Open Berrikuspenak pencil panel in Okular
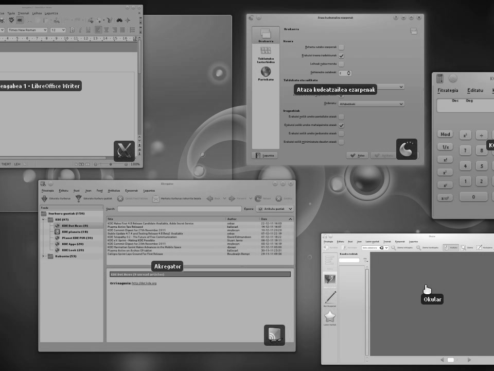494x371 pixels. [x=330, y=298]
